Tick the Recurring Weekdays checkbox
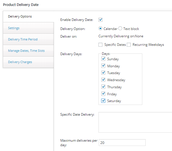 click(129, 45)
